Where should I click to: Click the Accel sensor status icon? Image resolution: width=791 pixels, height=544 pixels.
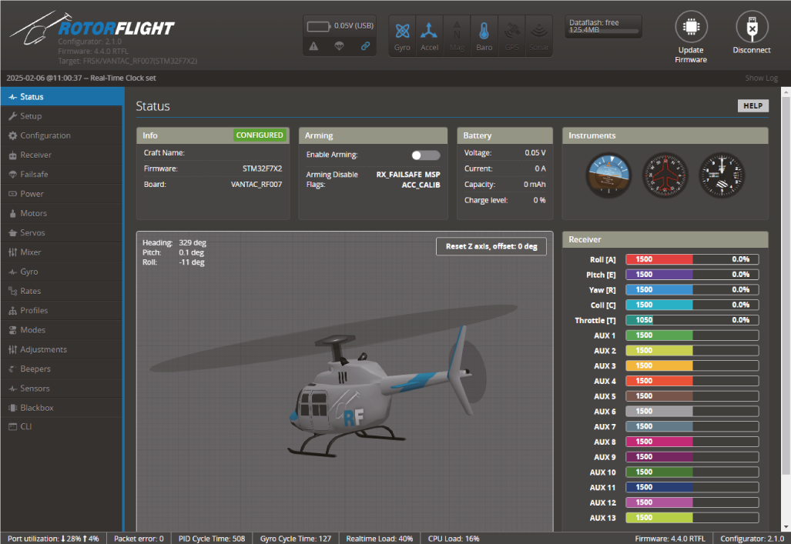[429, 32]
